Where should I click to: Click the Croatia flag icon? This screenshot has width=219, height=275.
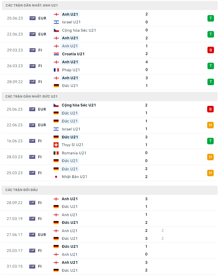[56, 54]
